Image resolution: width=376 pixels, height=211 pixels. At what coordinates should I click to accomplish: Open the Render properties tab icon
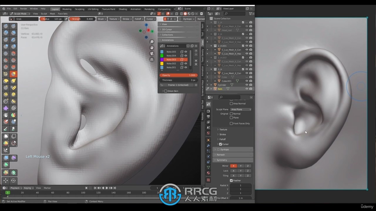(208, 111)
